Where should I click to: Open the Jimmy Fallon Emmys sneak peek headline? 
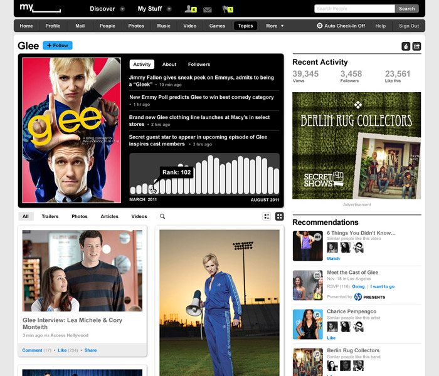201,81
